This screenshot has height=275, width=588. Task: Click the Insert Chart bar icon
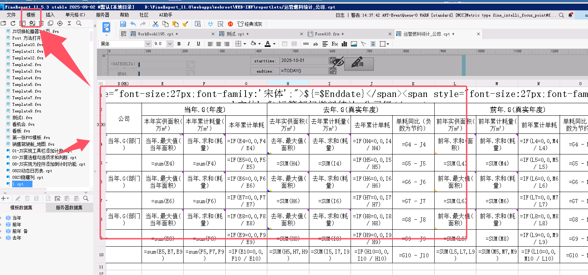[344, 44]
